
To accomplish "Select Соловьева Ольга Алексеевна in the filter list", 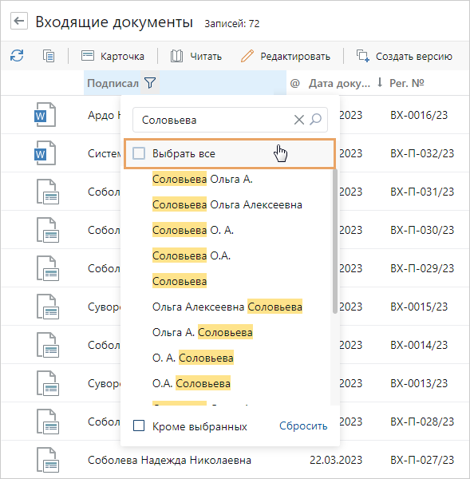I will tap(227, 204).
